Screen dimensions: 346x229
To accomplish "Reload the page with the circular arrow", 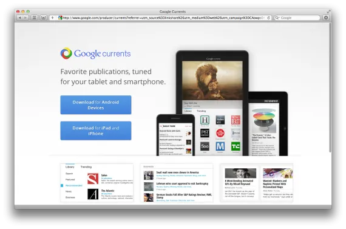I will point(268,18).
